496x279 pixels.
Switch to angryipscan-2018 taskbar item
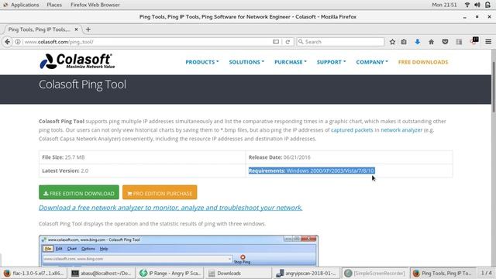[306, 273]
